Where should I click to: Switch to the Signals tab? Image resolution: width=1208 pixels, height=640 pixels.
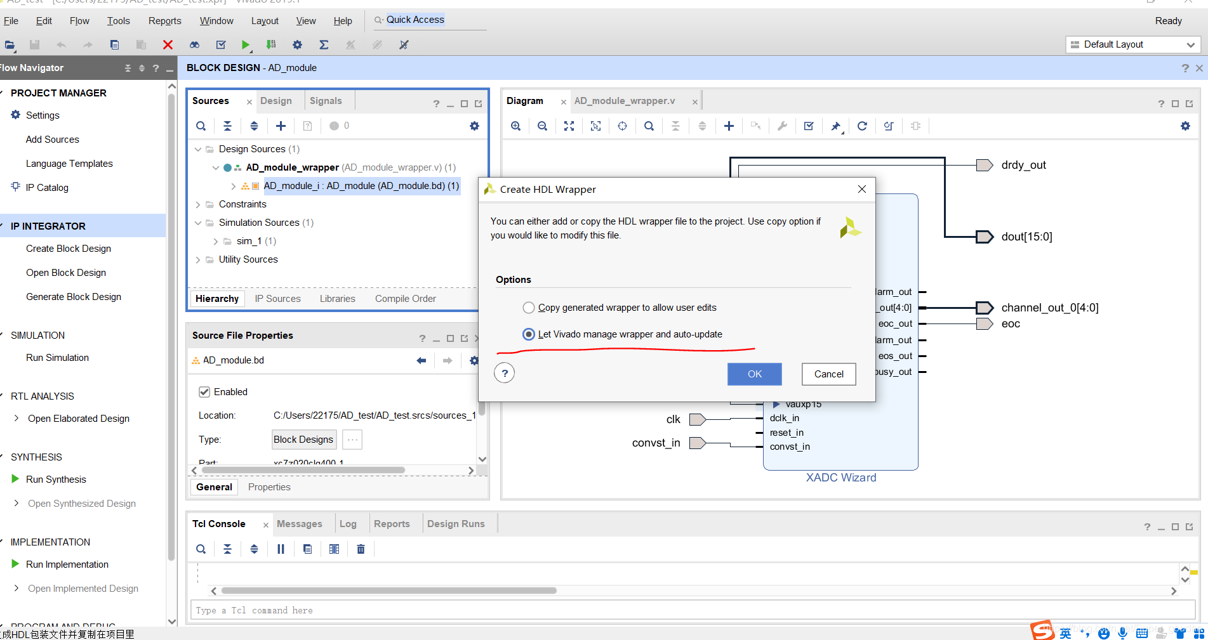pos(326,101)
